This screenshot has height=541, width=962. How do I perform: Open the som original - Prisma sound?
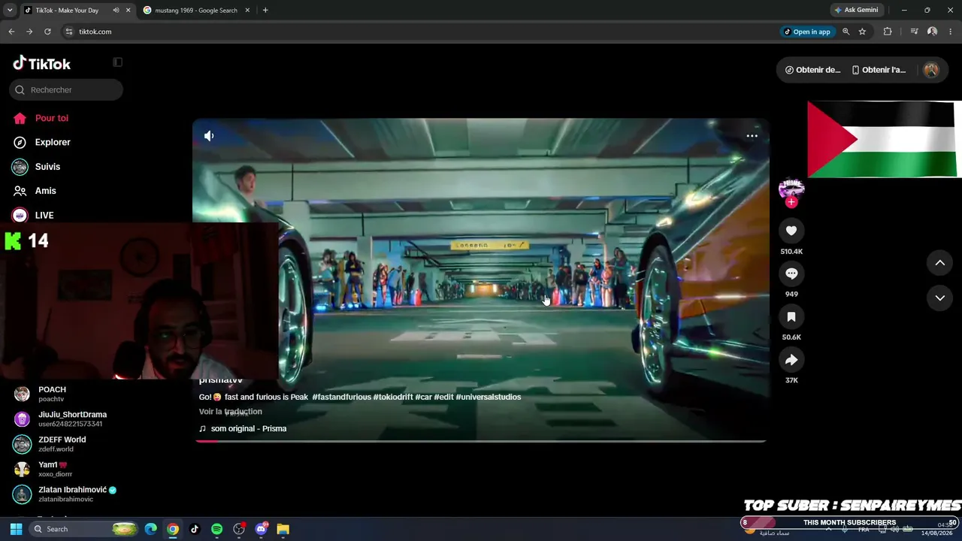[243, 429]
